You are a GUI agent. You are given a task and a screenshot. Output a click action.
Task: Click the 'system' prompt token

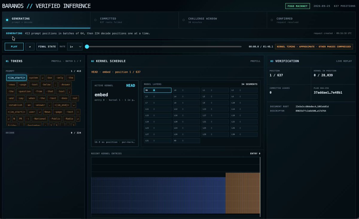[34, 78]
